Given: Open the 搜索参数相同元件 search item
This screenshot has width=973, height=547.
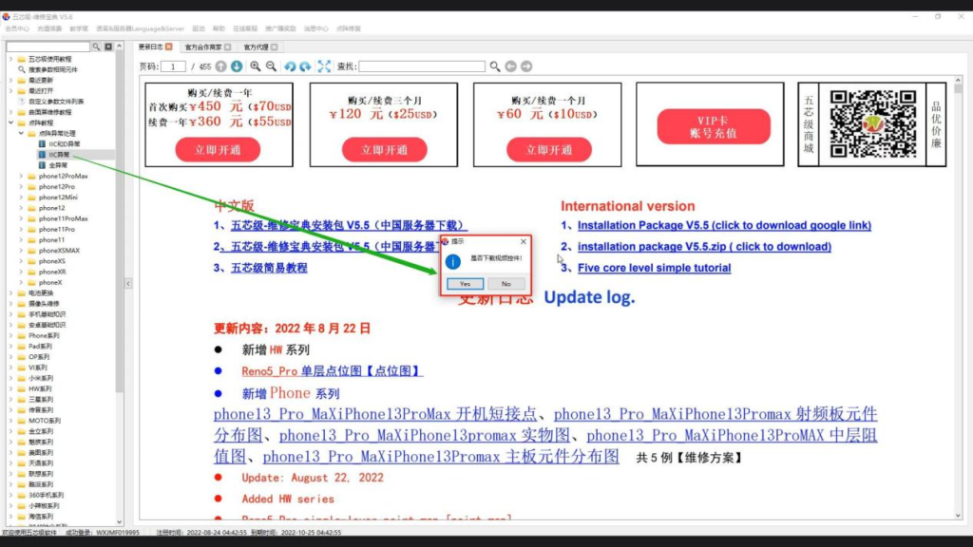Looking at the screenshot, I should tap(53, 69).
